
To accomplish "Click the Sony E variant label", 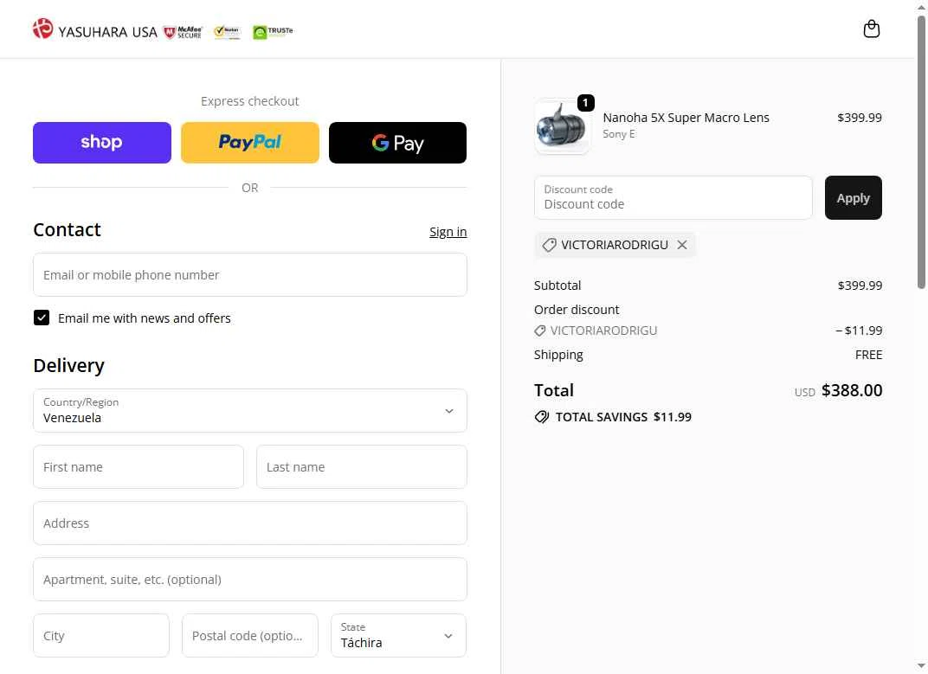I will [x=618, y=134].
